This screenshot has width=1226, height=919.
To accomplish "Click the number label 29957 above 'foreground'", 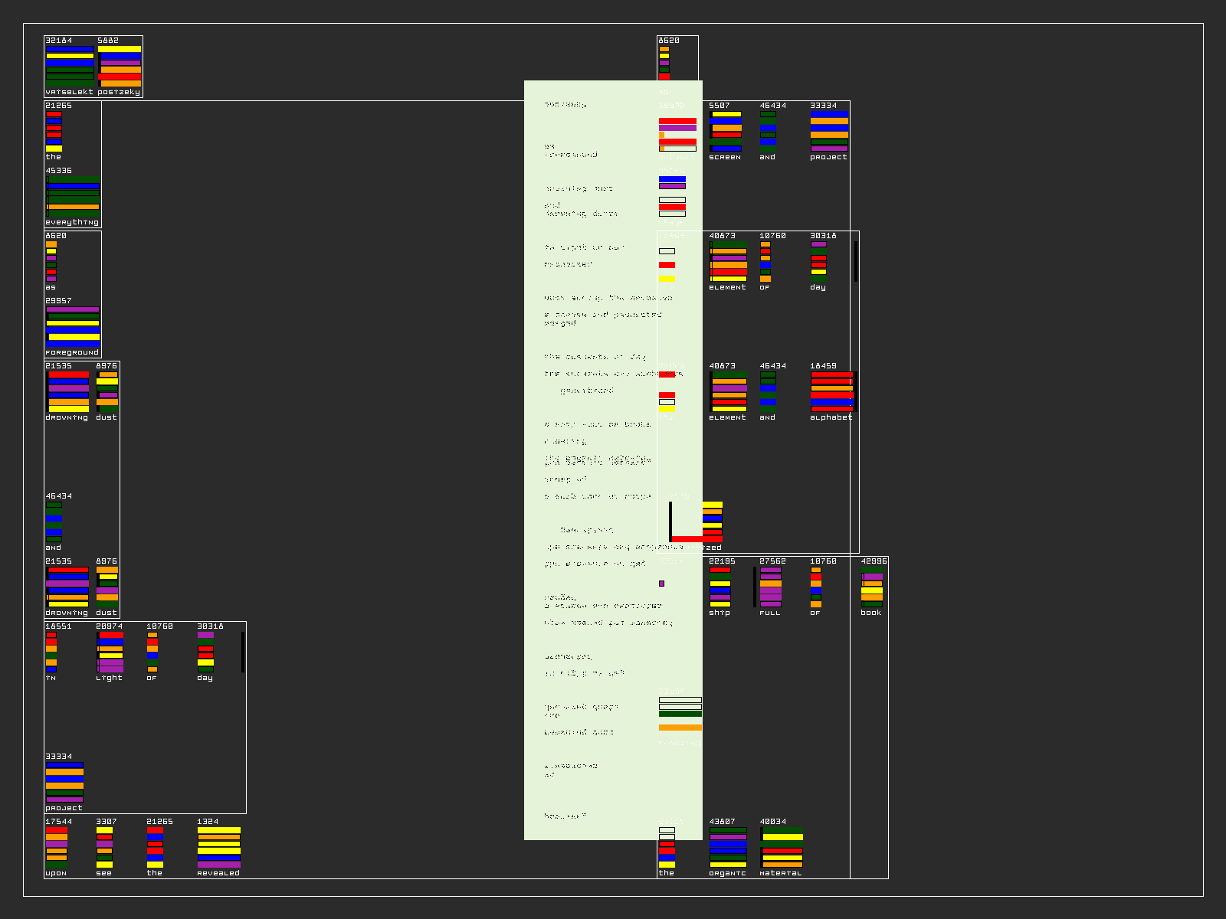I will click(58, 301).
